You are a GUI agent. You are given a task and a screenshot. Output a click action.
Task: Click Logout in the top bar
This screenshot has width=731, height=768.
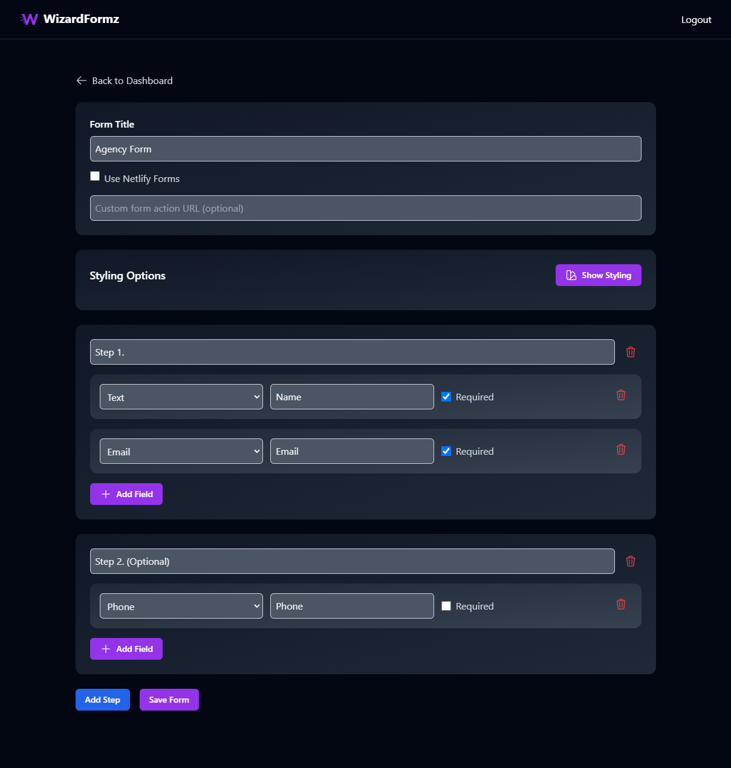696,19
